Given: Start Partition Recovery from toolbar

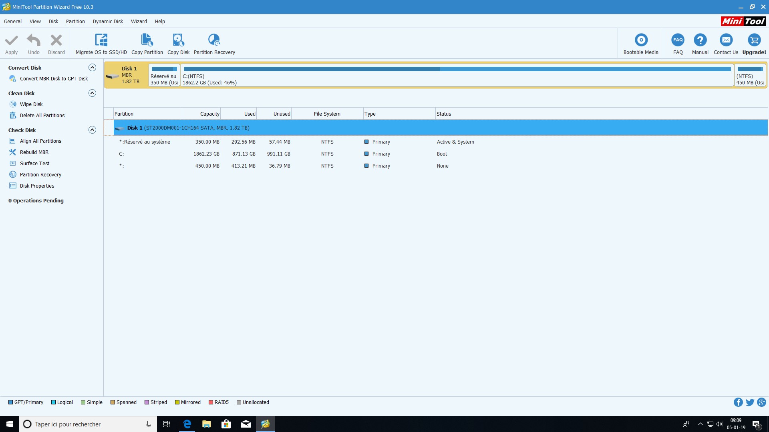Looking at the screenshot, I should (214, 40).
